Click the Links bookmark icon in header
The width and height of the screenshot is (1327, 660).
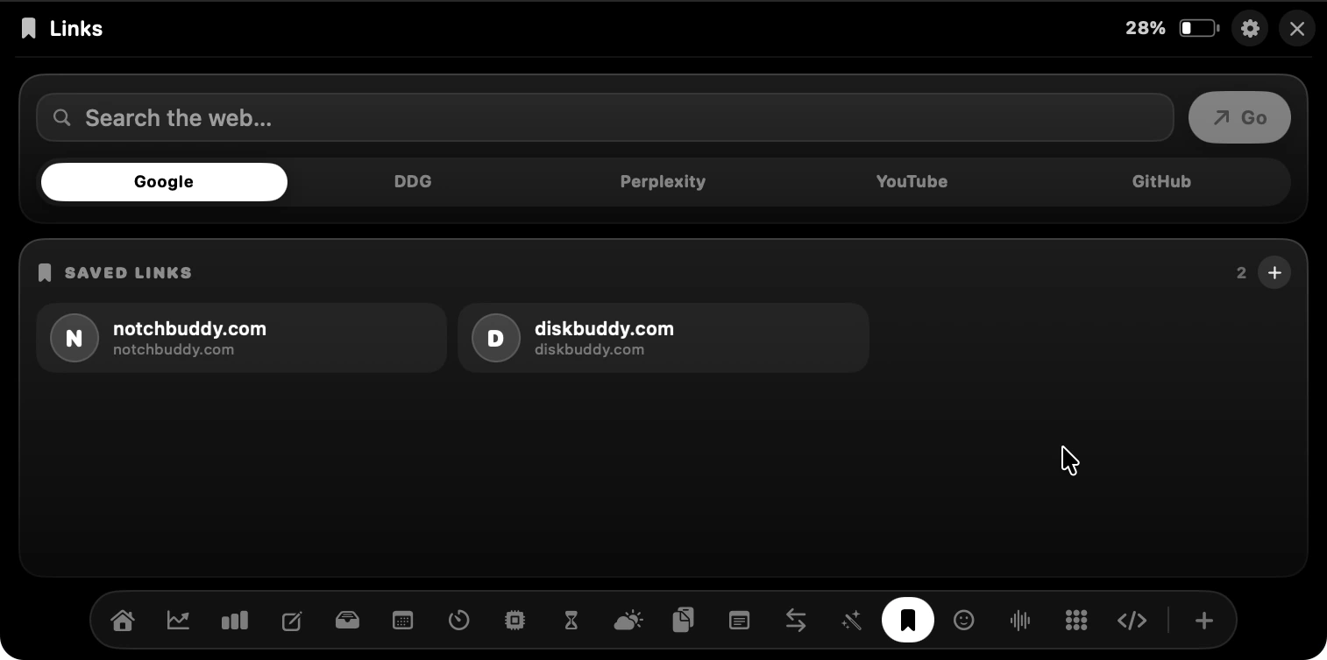[29, 29]
